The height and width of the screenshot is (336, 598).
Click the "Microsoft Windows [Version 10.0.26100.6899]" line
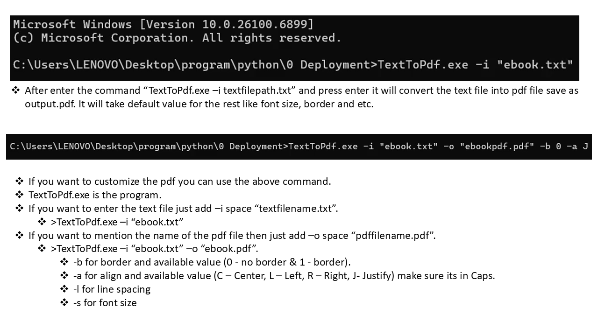click(x=164, y=24)
